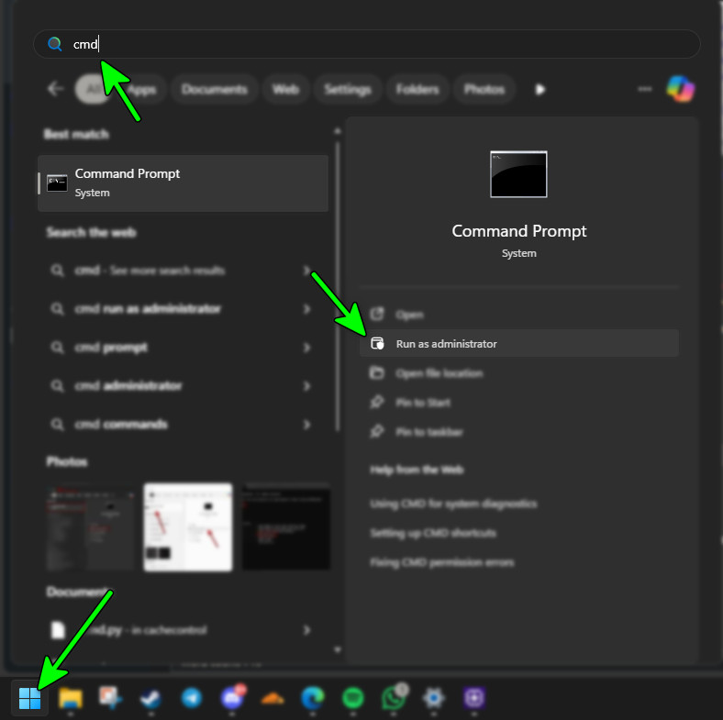Image resolution: width=723 pixels, height=720 pixels.
Task: Click the Windows Start button
Action: click(29, 698)
